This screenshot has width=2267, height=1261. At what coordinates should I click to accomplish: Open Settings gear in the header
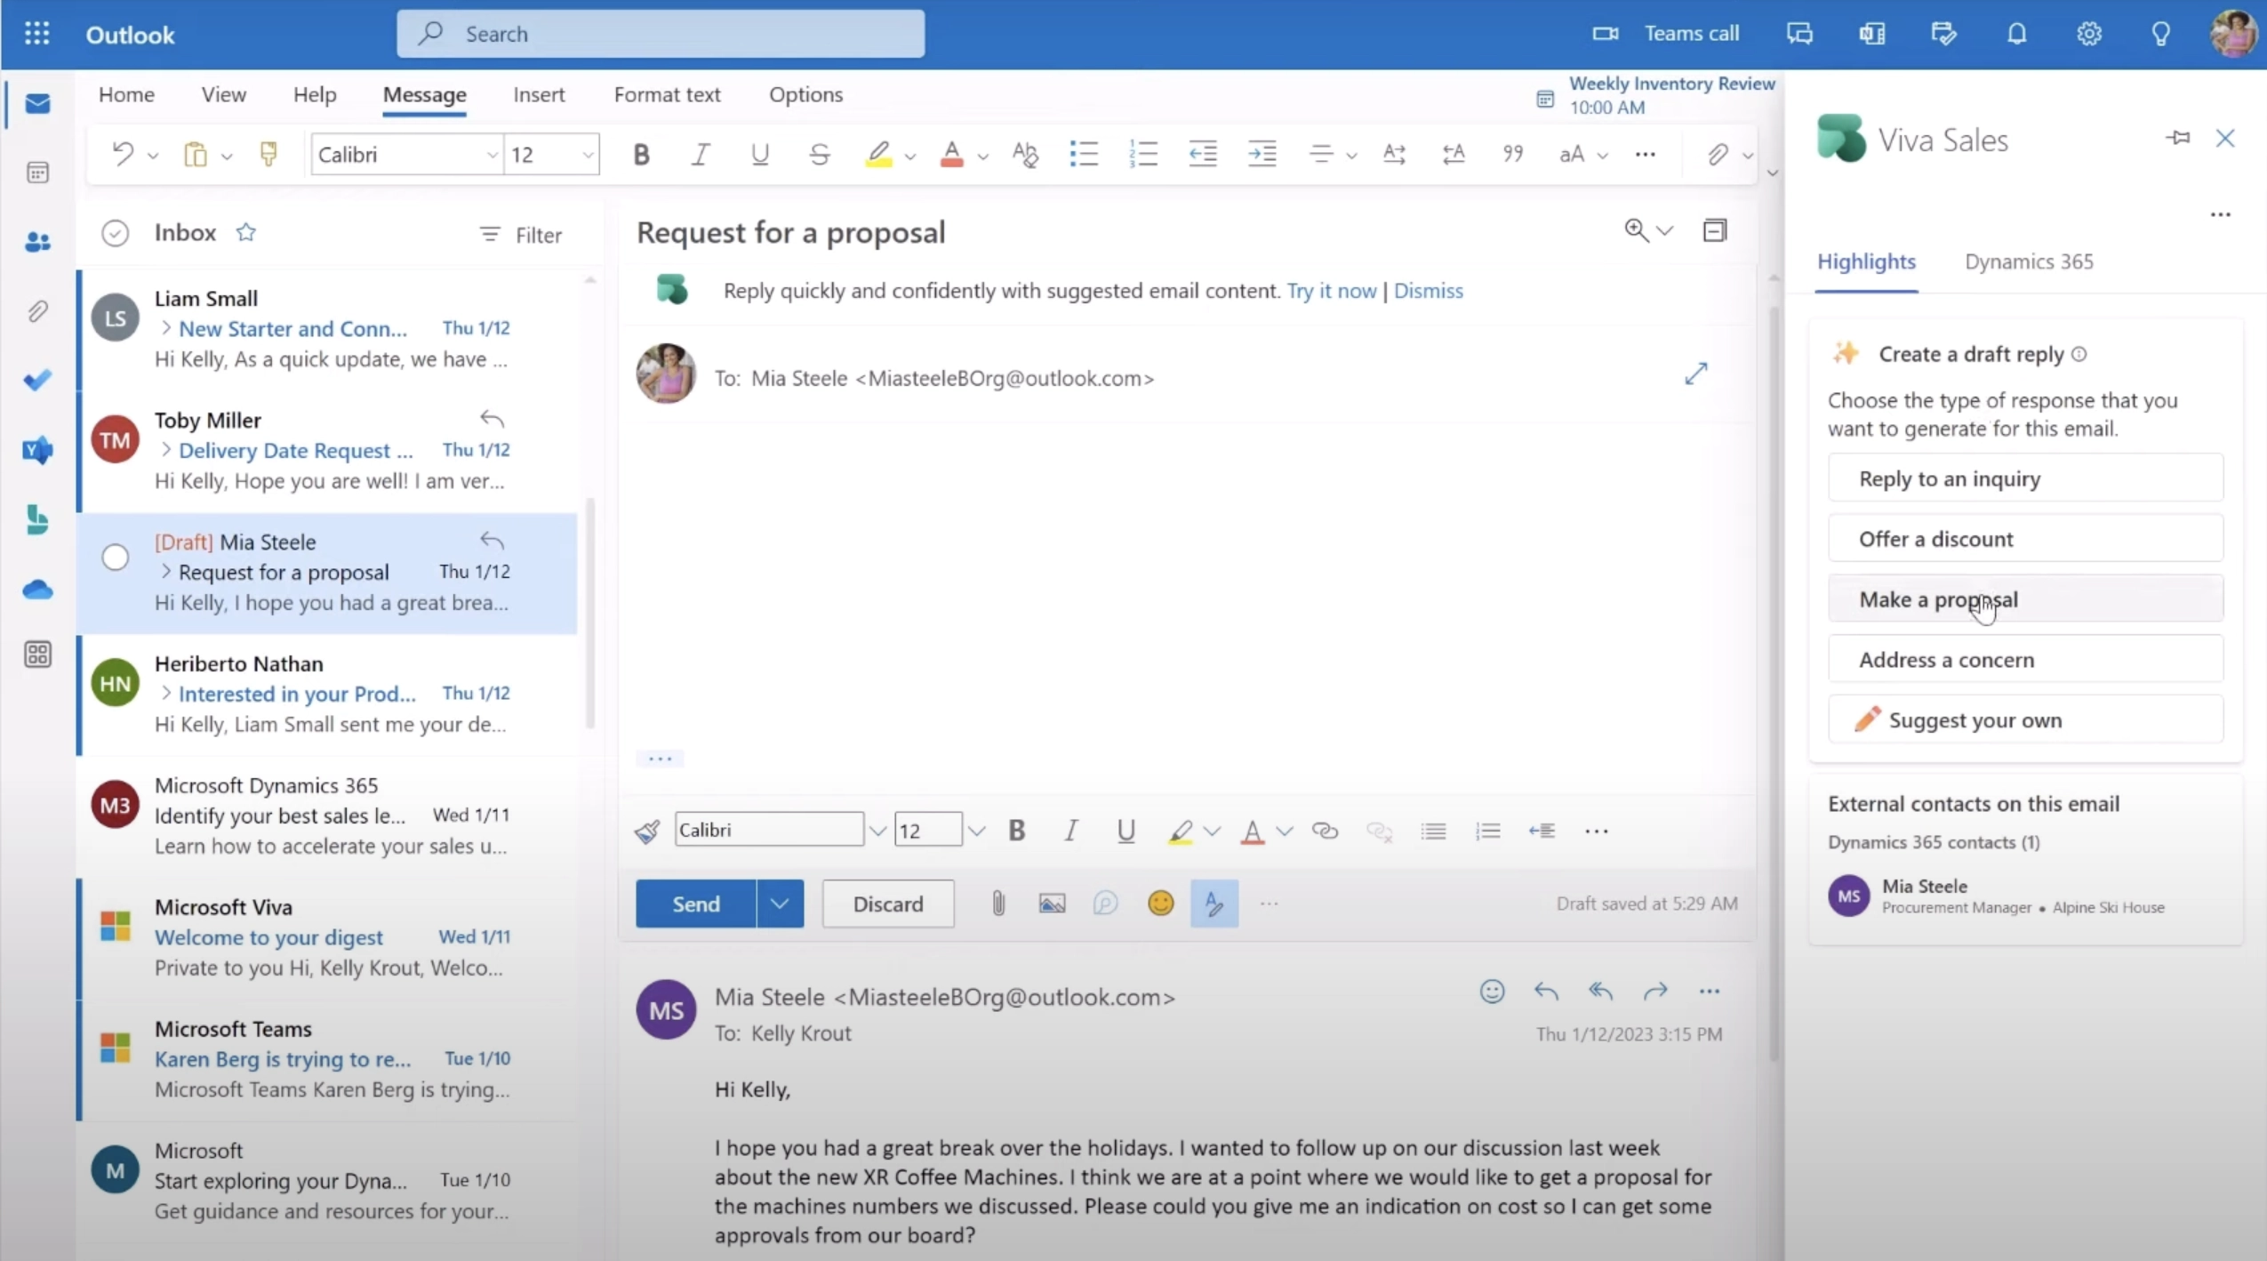coord(2088,34)
